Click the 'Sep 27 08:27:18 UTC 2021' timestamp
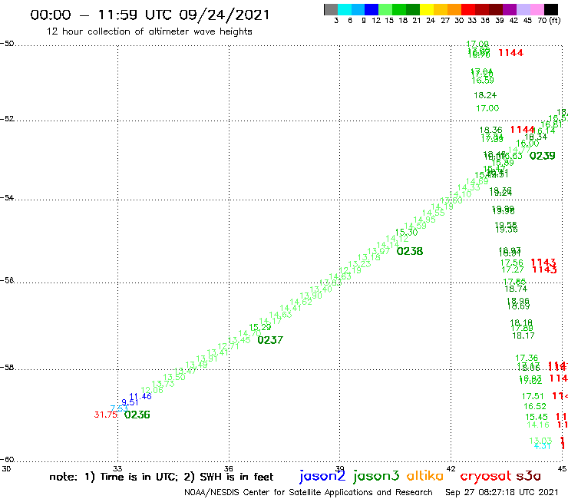 click(x=502, y=492)
